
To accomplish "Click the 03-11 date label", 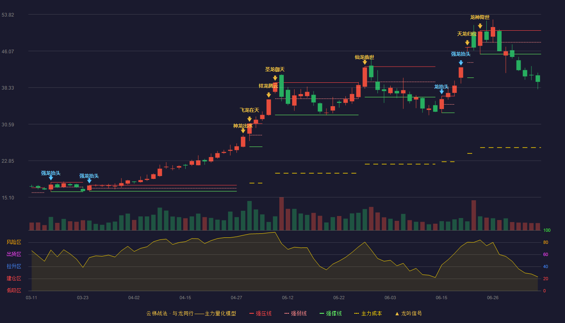I will [31, 298].
